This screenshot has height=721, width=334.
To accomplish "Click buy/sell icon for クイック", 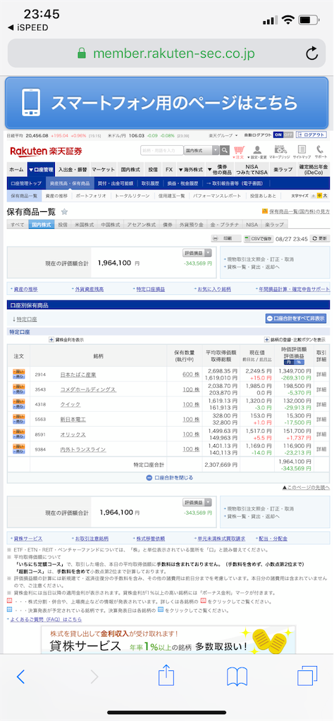I will click(19, 403).
